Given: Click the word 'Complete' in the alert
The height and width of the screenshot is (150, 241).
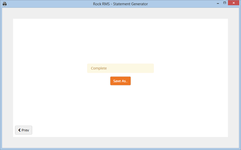Looking at the screenshot, I should tap(99, 68).
